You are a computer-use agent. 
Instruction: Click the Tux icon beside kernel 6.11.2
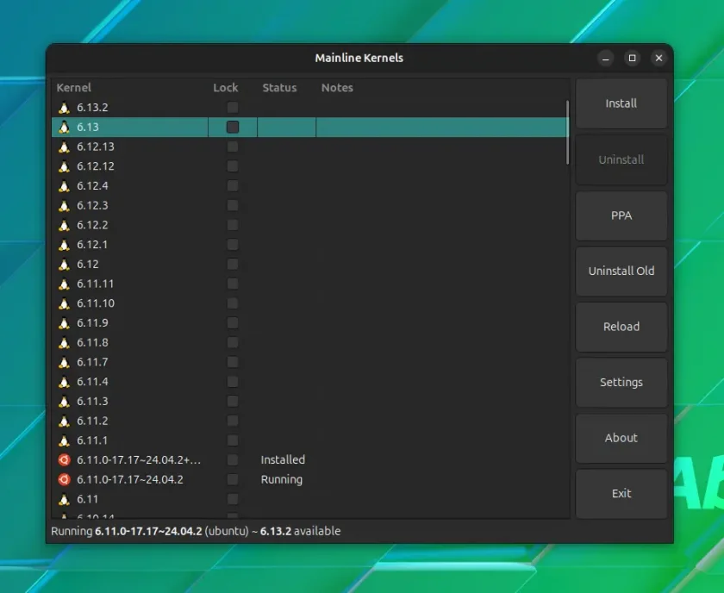tap(64, 421)
